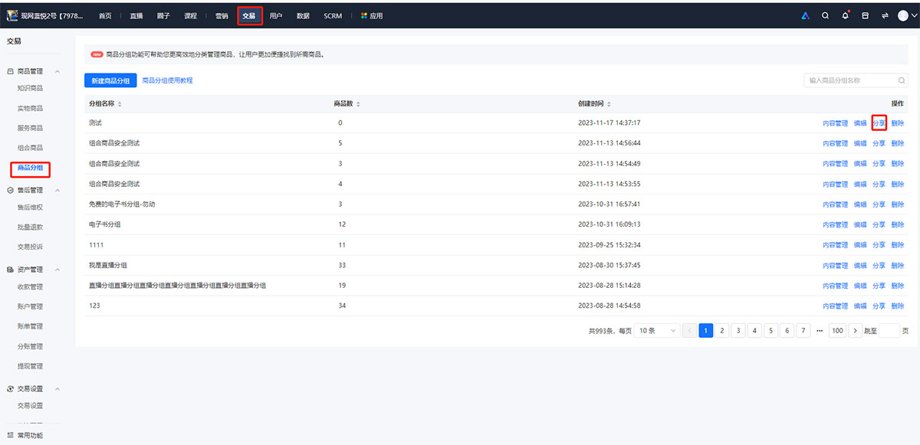Click the blue triangle logo icon in header
920x445 pixels.
[805, 15]
